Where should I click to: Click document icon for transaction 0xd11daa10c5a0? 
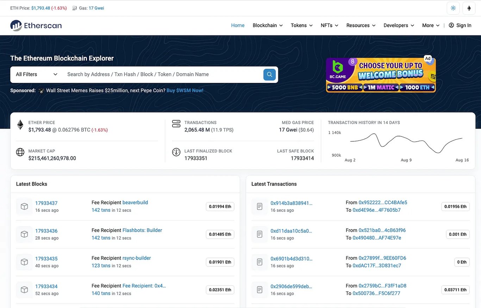(260, 234)
